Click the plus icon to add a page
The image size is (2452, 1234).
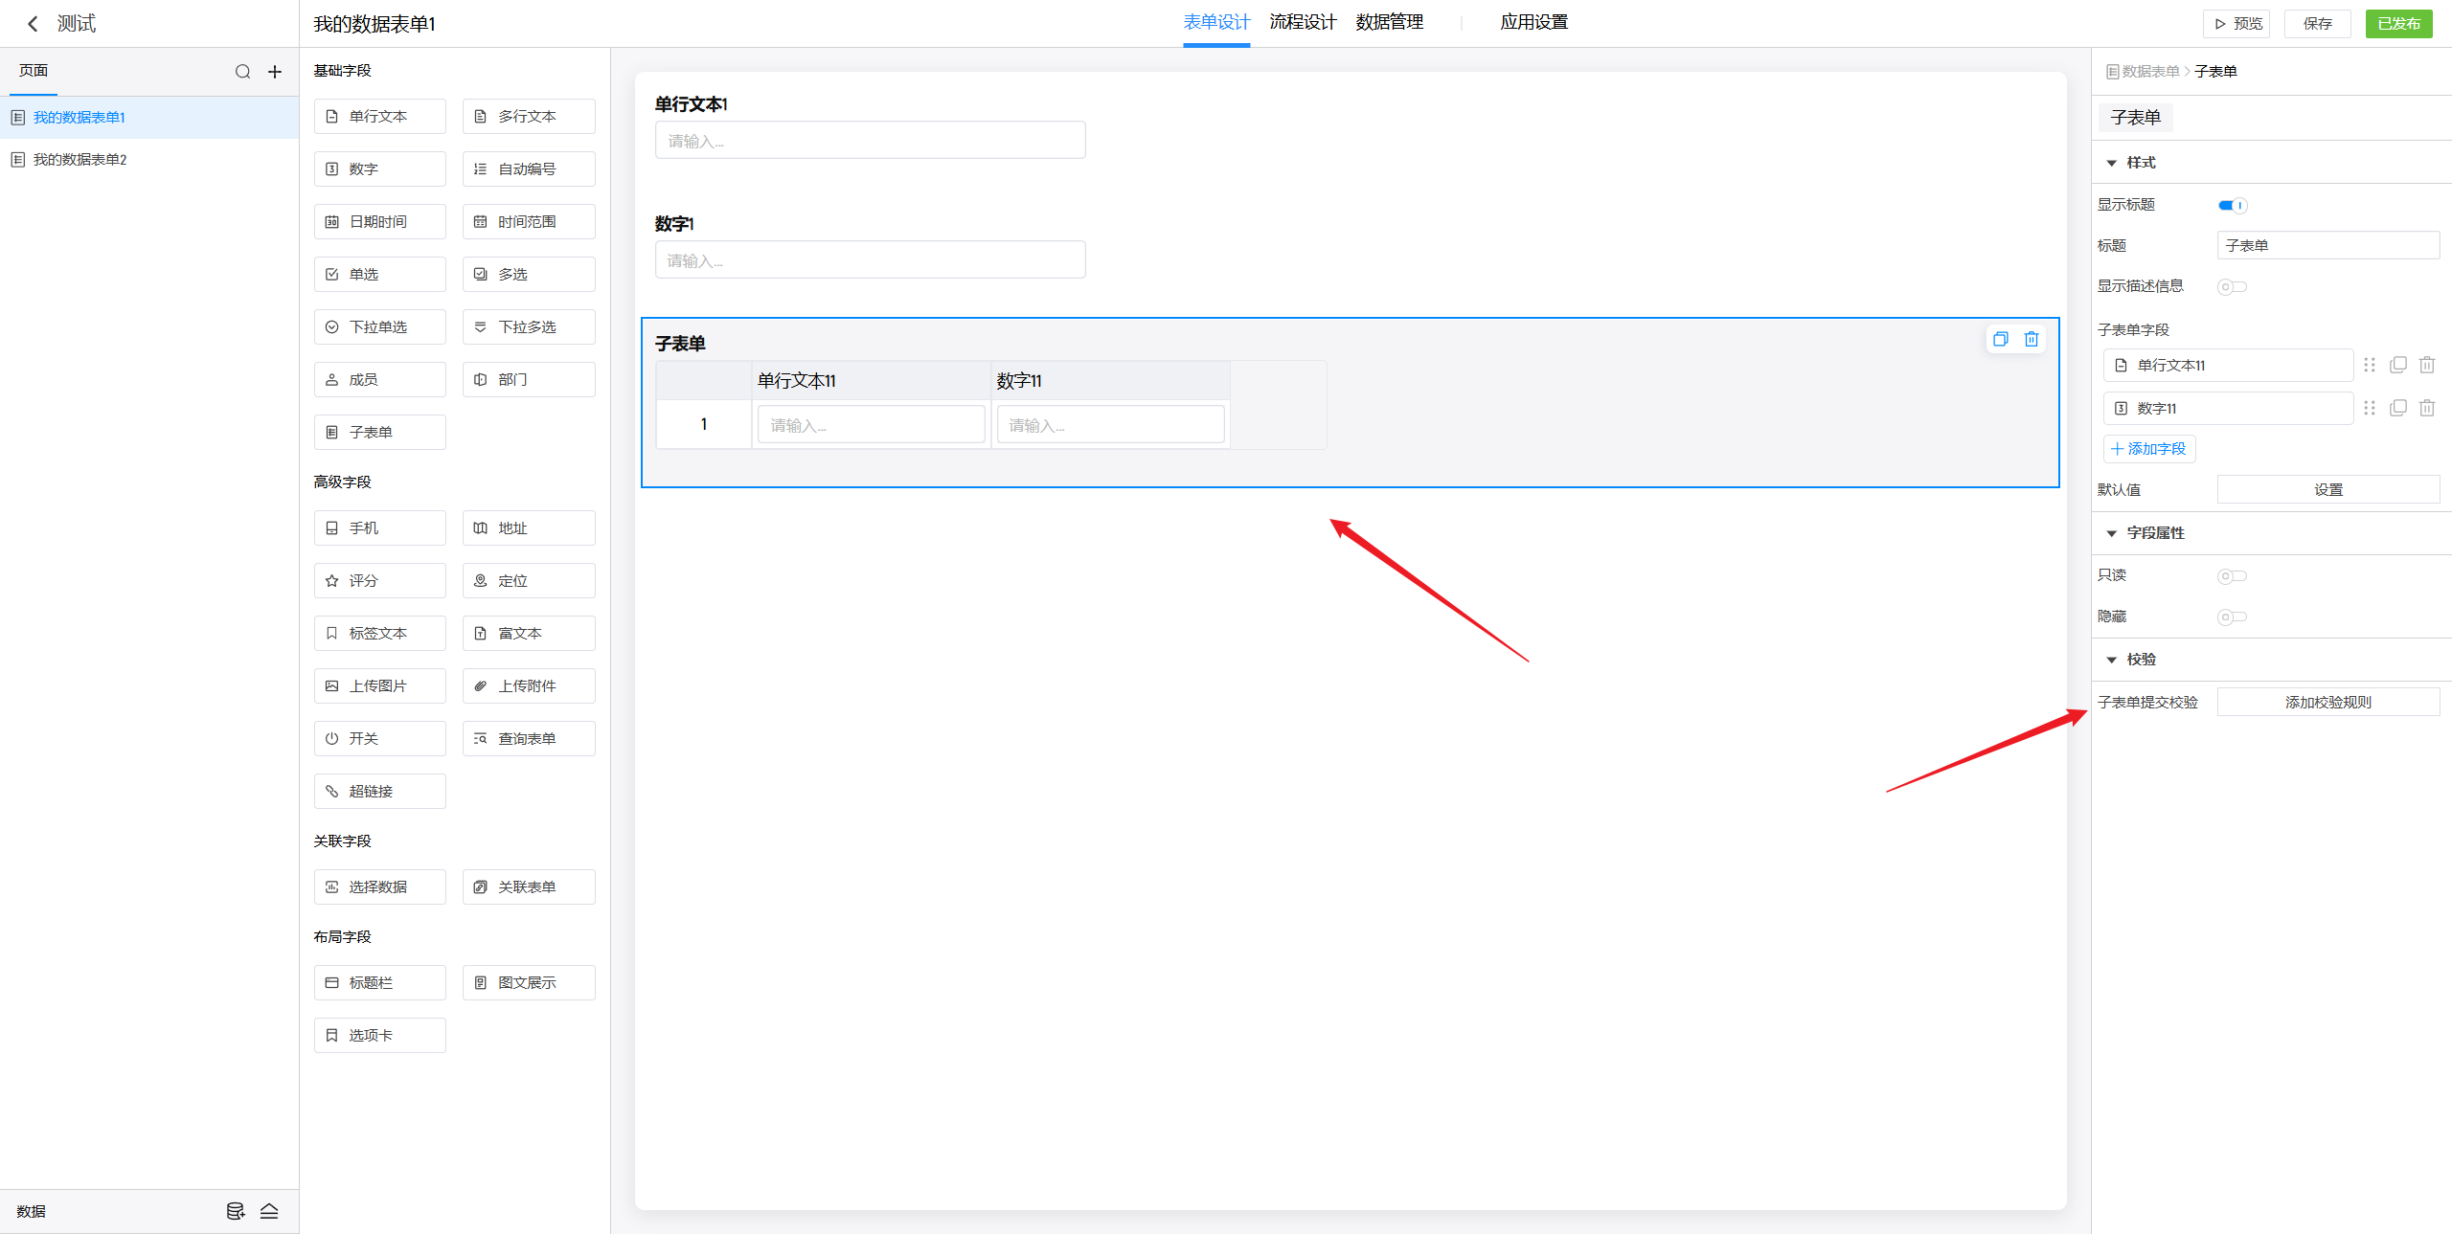[275, 72]
